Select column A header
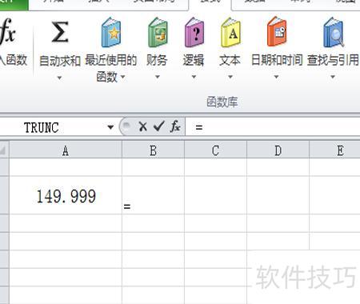This screenshot has width=360, height=304. click(x=66, y=150)
